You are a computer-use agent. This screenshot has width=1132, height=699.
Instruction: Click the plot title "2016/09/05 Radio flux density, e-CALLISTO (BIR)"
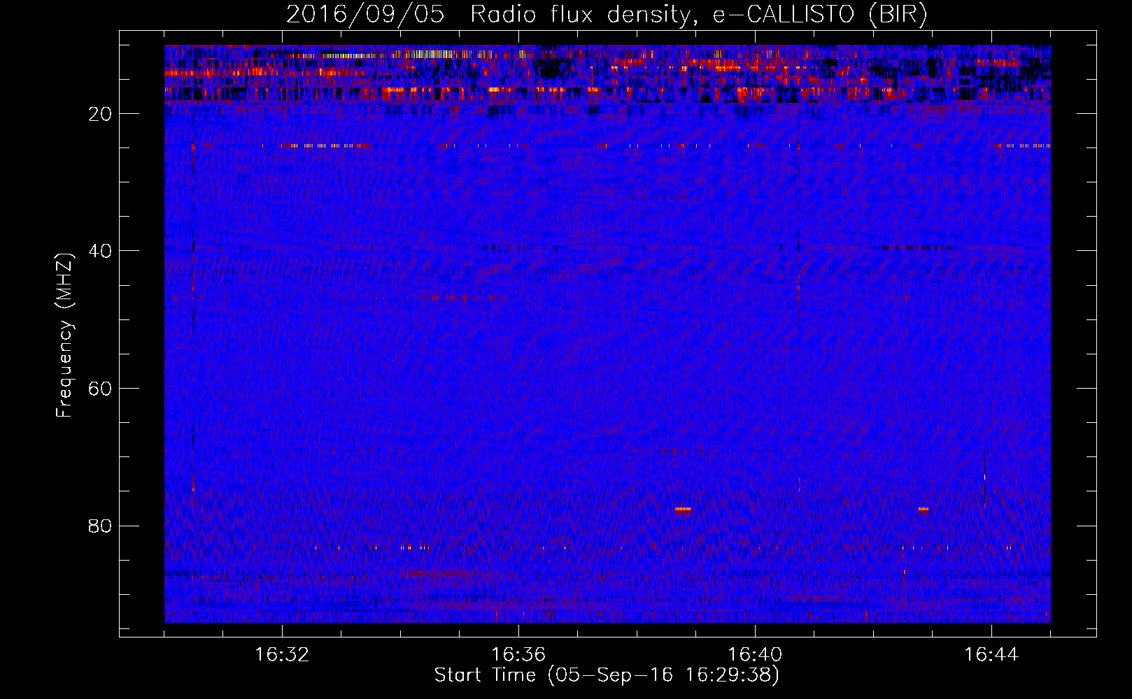pos(607,14)
